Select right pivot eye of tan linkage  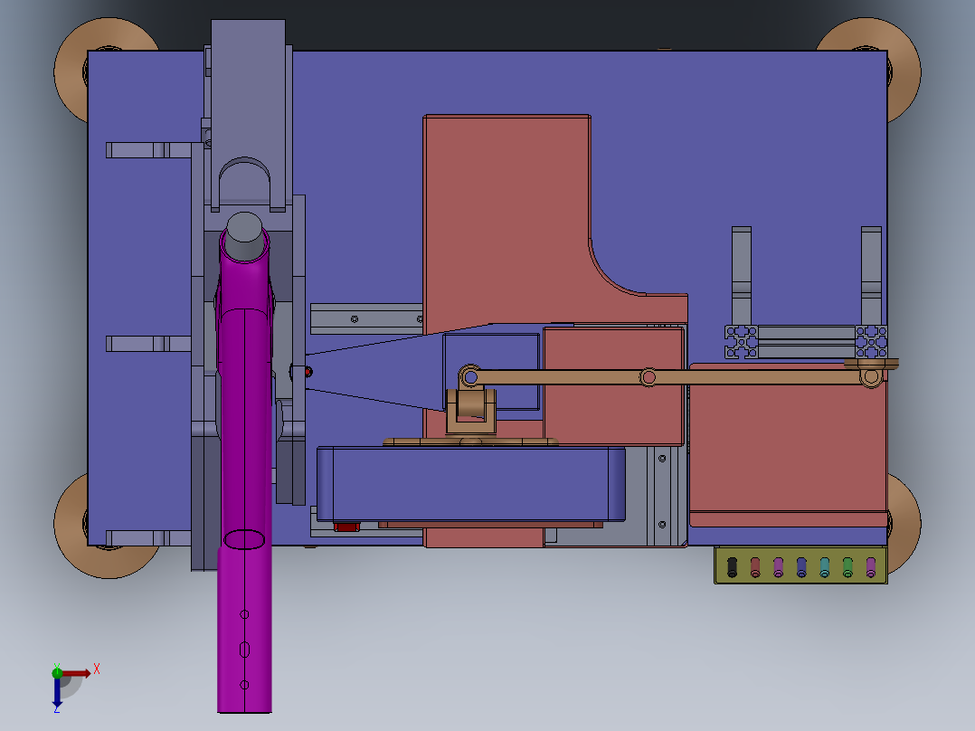click(x=871, y=375)
